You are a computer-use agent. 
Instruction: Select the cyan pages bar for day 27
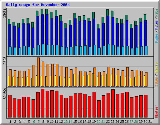(x=132, y=52)
